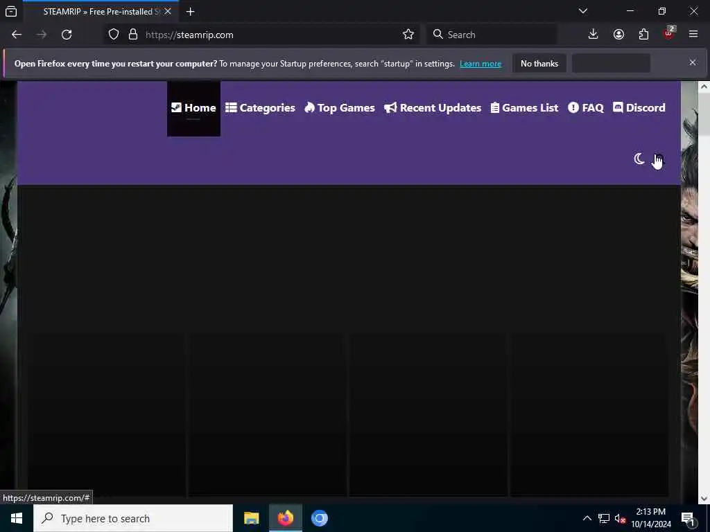Show hidden system tray icons

coord(587,518)
